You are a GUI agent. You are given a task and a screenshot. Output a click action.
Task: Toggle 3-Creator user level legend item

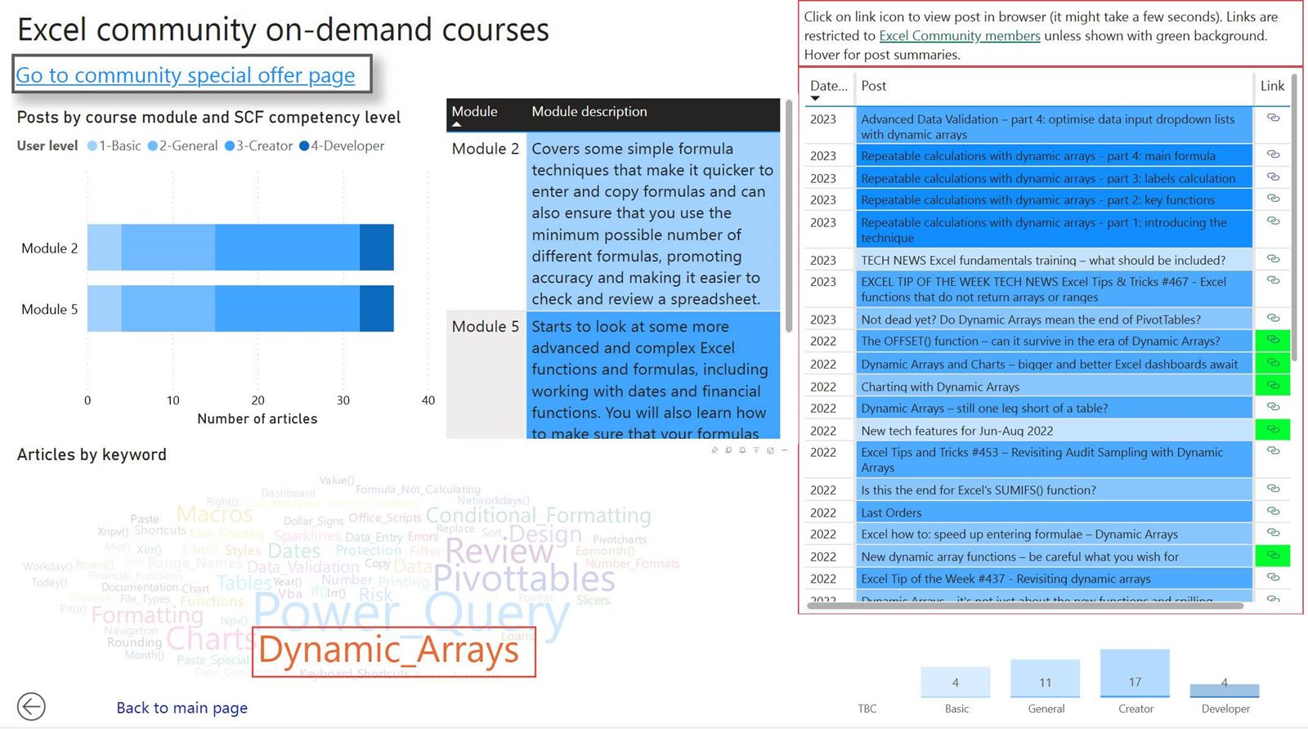(x=258, y=145)
